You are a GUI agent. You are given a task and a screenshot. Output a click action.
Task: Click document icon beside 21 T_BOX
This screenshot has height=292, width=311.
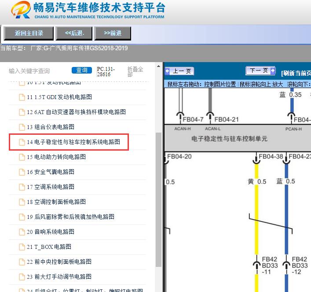pos(22,247)
